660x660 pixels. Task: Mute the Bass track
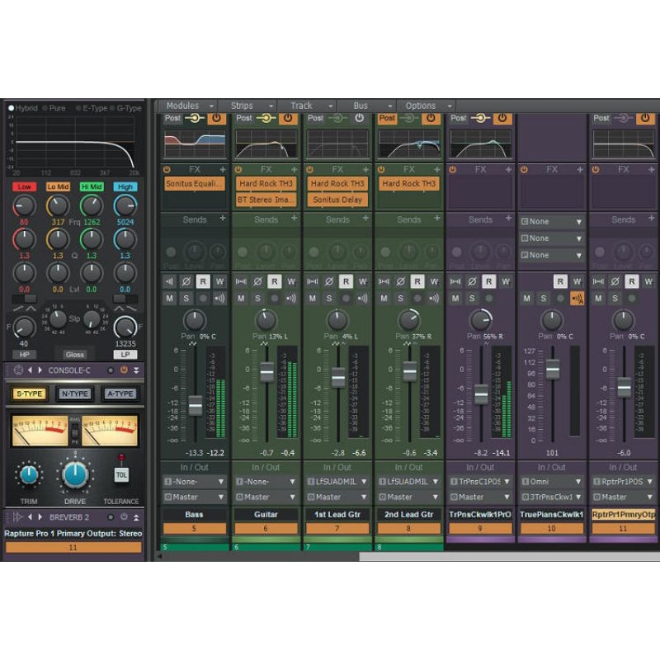pyautogui.click(x=169, y=297)
